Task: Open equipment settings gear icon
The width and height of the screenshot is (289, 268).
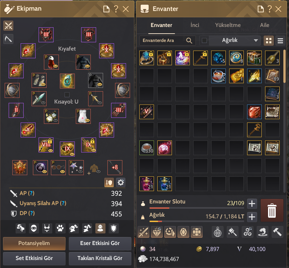Action: pyautogui.click(x=121, y=182)
